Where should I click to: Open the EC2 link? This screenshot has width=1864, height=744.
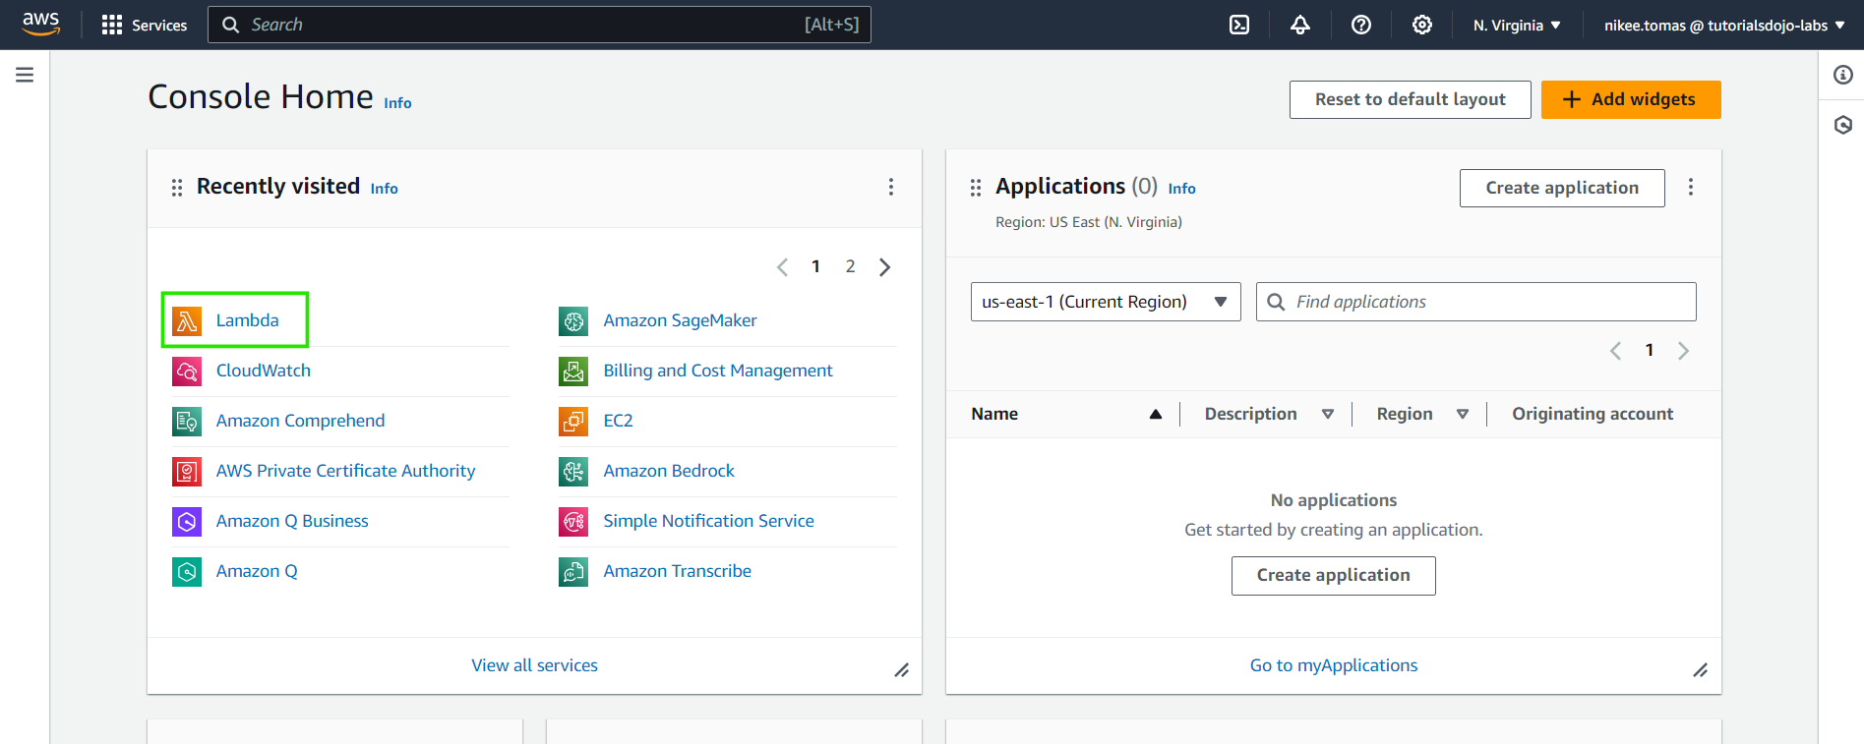618,421
